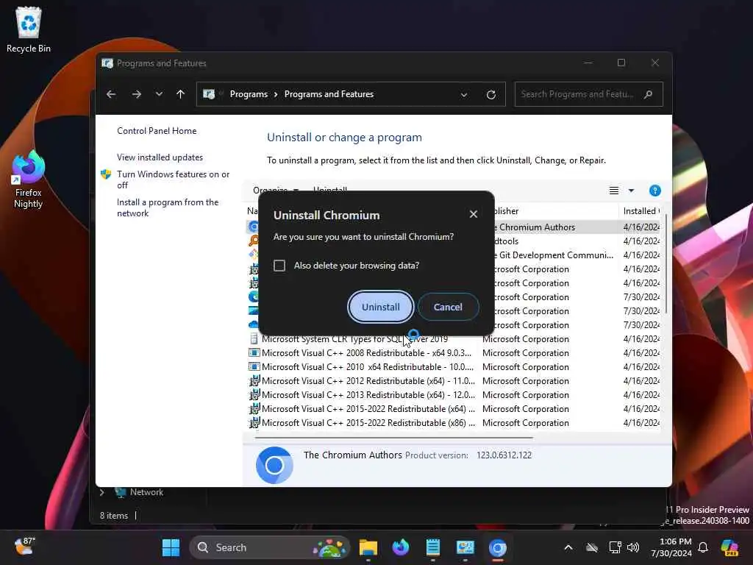Open Copilot preview taskbar icon
The width and height of the screenshot is (753, 565).
click(729, 547)
